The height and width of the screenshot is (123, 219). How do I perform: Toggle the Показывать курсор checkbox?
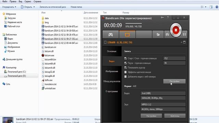(126, 68)
